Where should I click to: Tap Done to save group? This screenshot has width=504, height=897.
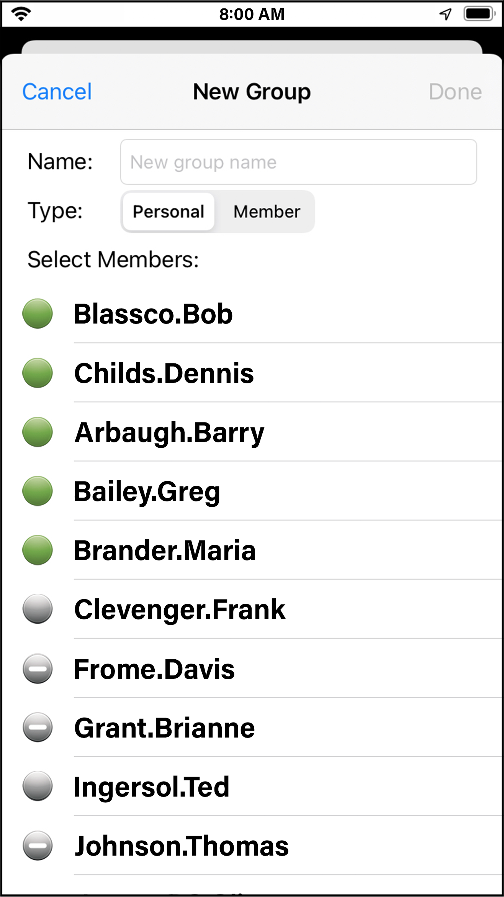455,92
